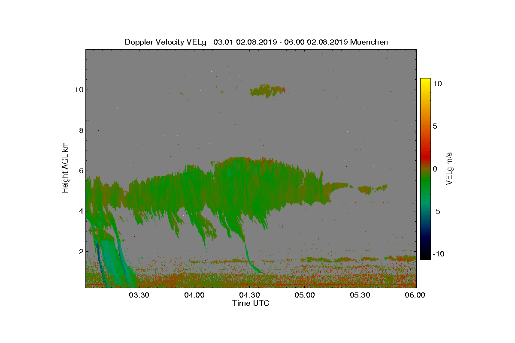Click the 'Height AGL km' axis label
This screenshot has height=343, width=515.
coord(65,168)
